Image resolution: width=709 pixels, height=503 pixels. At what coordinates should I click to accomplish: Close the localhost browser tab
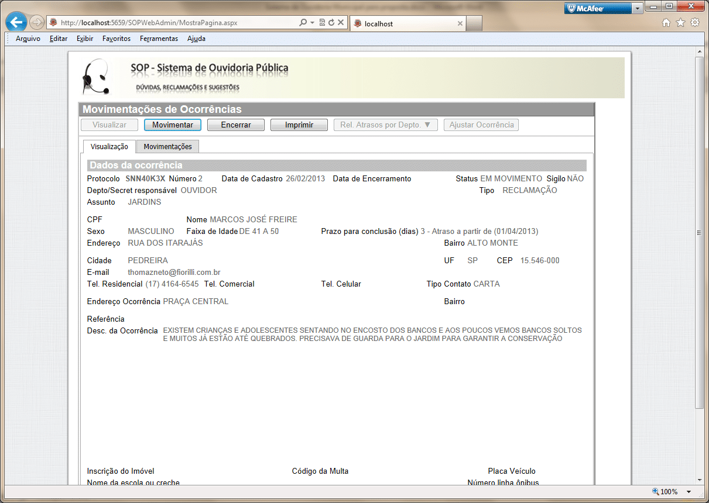point(460,24)
